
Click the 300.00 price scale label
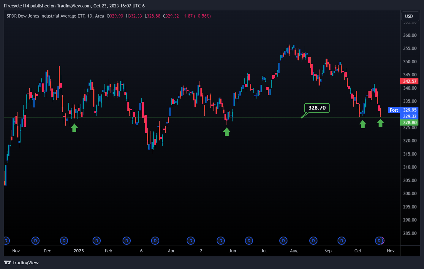pos(410,194)
